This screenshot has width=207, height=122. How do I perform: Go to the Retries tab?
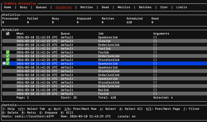pos(87,7)
